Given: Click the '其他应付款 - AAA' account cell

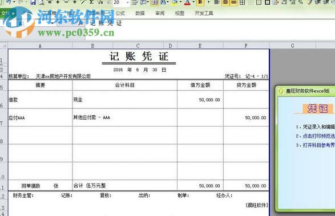Looking at the screenshot, I should [x=125, y=117].
